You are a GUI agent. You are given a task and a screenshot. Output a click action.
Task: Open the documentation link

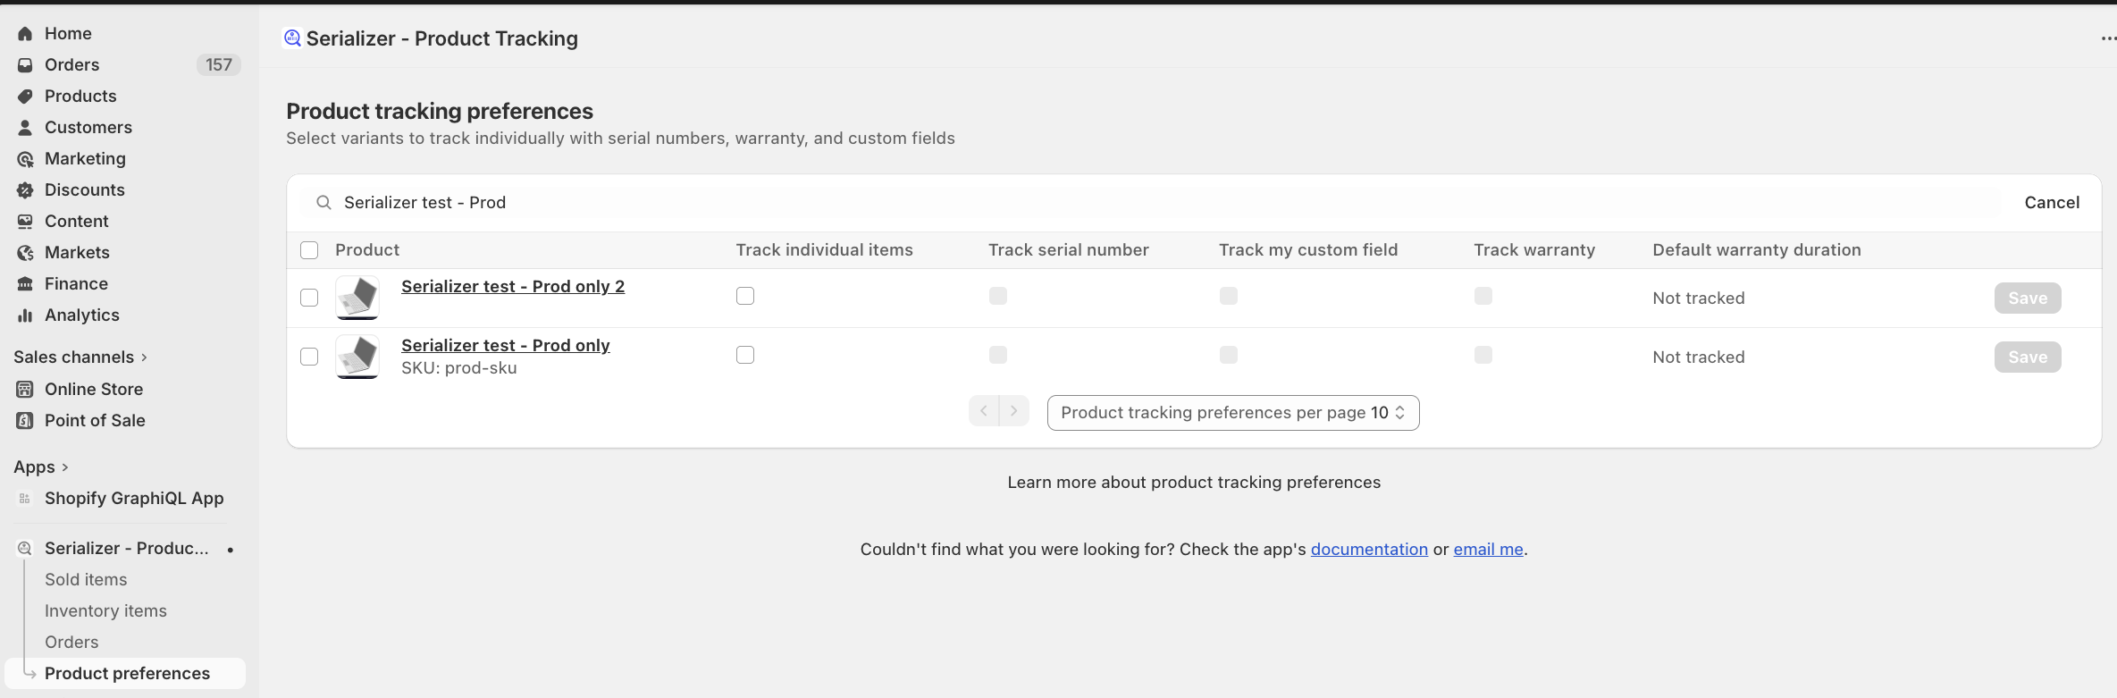click(x=1368, y=550)
